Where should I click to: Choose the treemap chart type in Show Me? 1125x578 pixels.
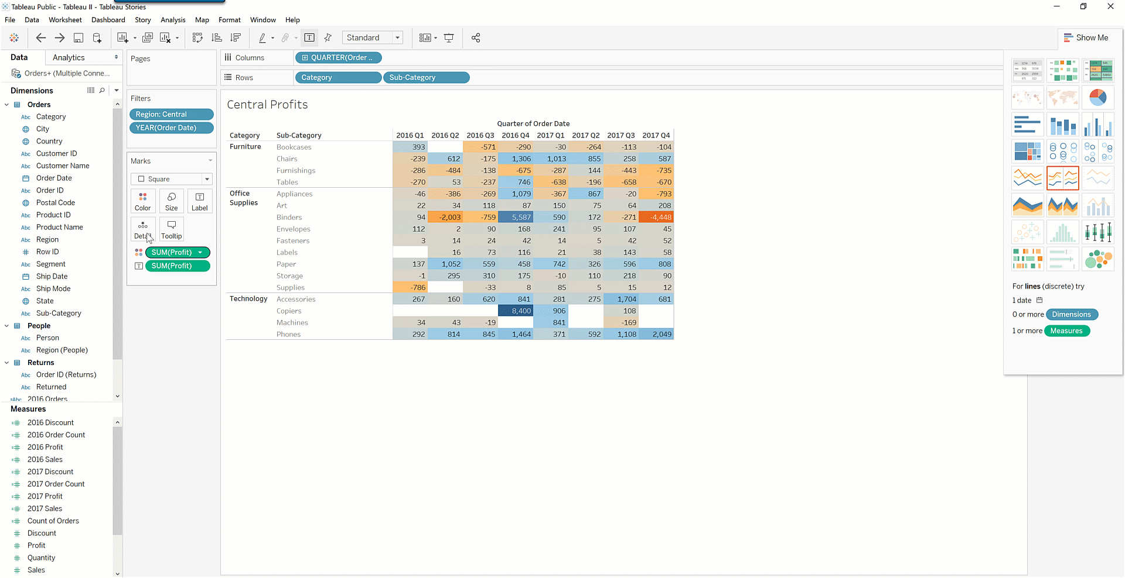[x=1027, y=152]
